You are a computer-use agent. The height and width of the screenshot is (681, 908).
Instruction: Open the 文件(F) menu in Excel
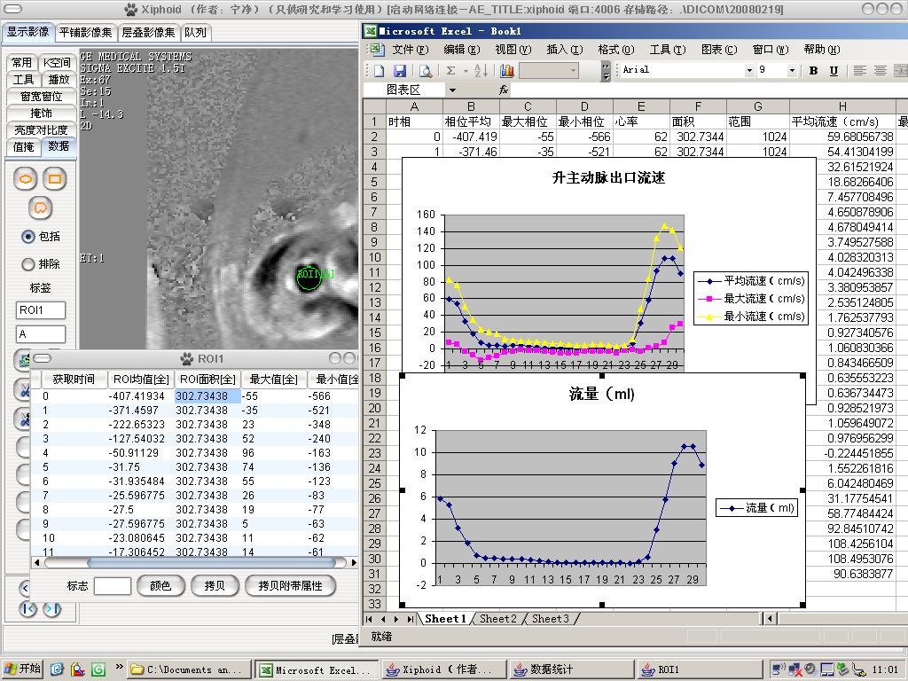pyautogui.click(x=410, y=50)
